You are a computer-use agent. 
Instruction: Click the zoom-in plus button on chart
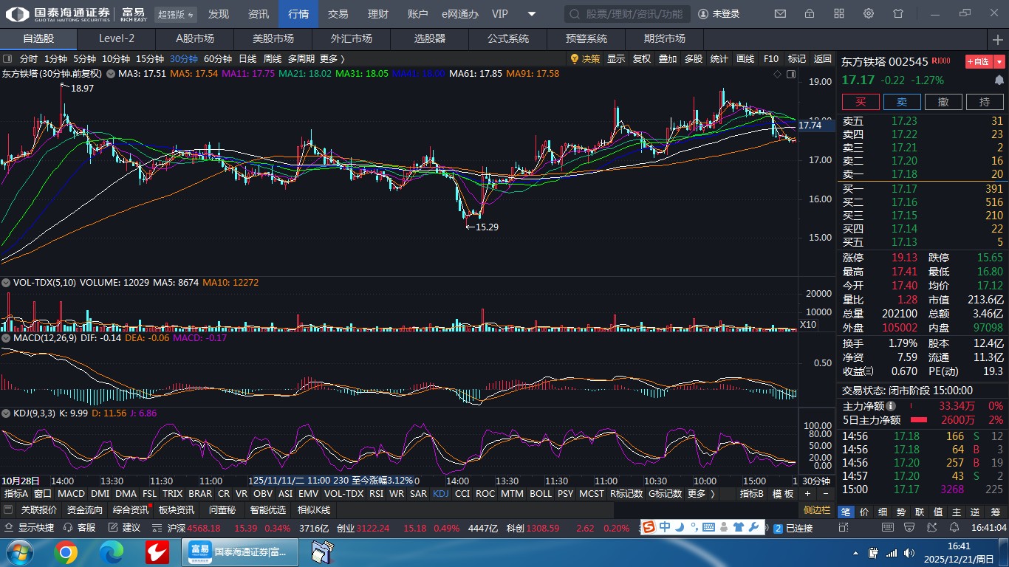click(x=807, y=494)
